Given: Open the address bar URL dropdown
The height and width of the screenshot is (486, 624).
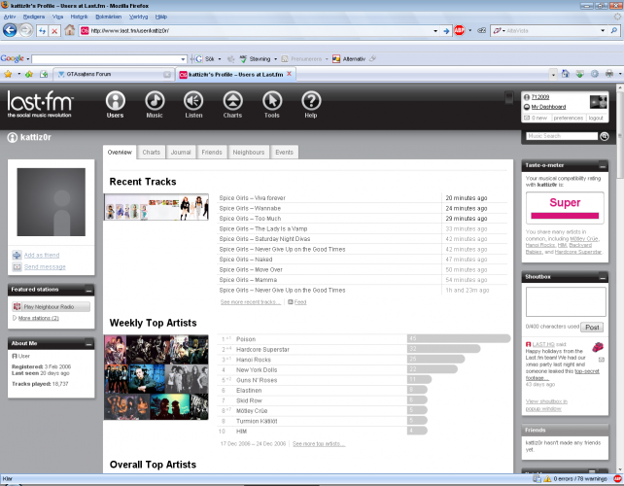Looking at the screenshot, I should (434, 31).
